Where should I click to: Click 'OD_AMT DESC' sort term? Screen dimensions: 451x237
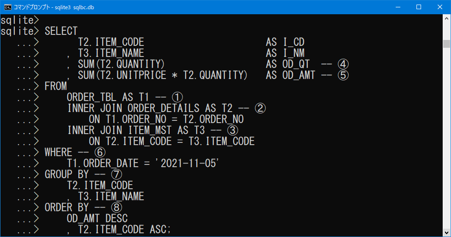(97, 218)
